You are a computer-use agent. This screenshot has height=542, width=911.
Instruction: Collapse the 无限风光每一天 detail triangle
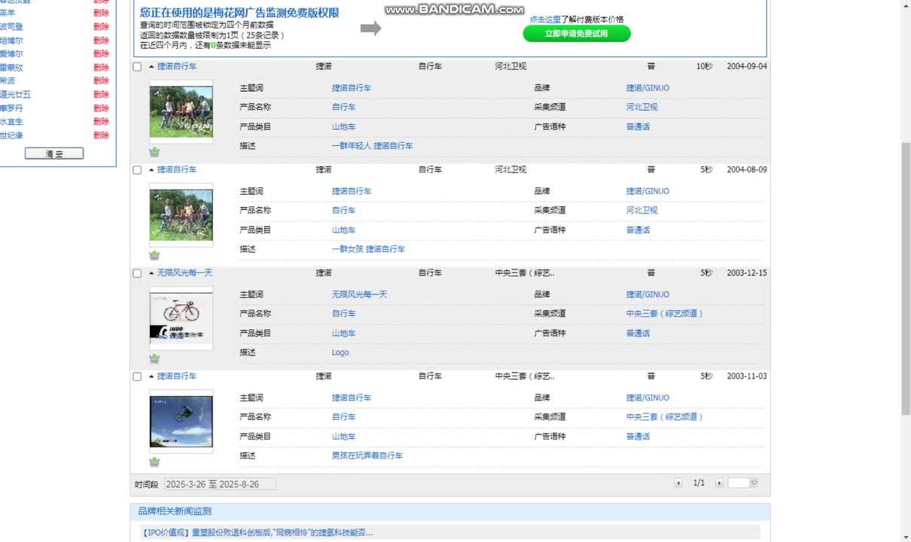tap(151, 273)
